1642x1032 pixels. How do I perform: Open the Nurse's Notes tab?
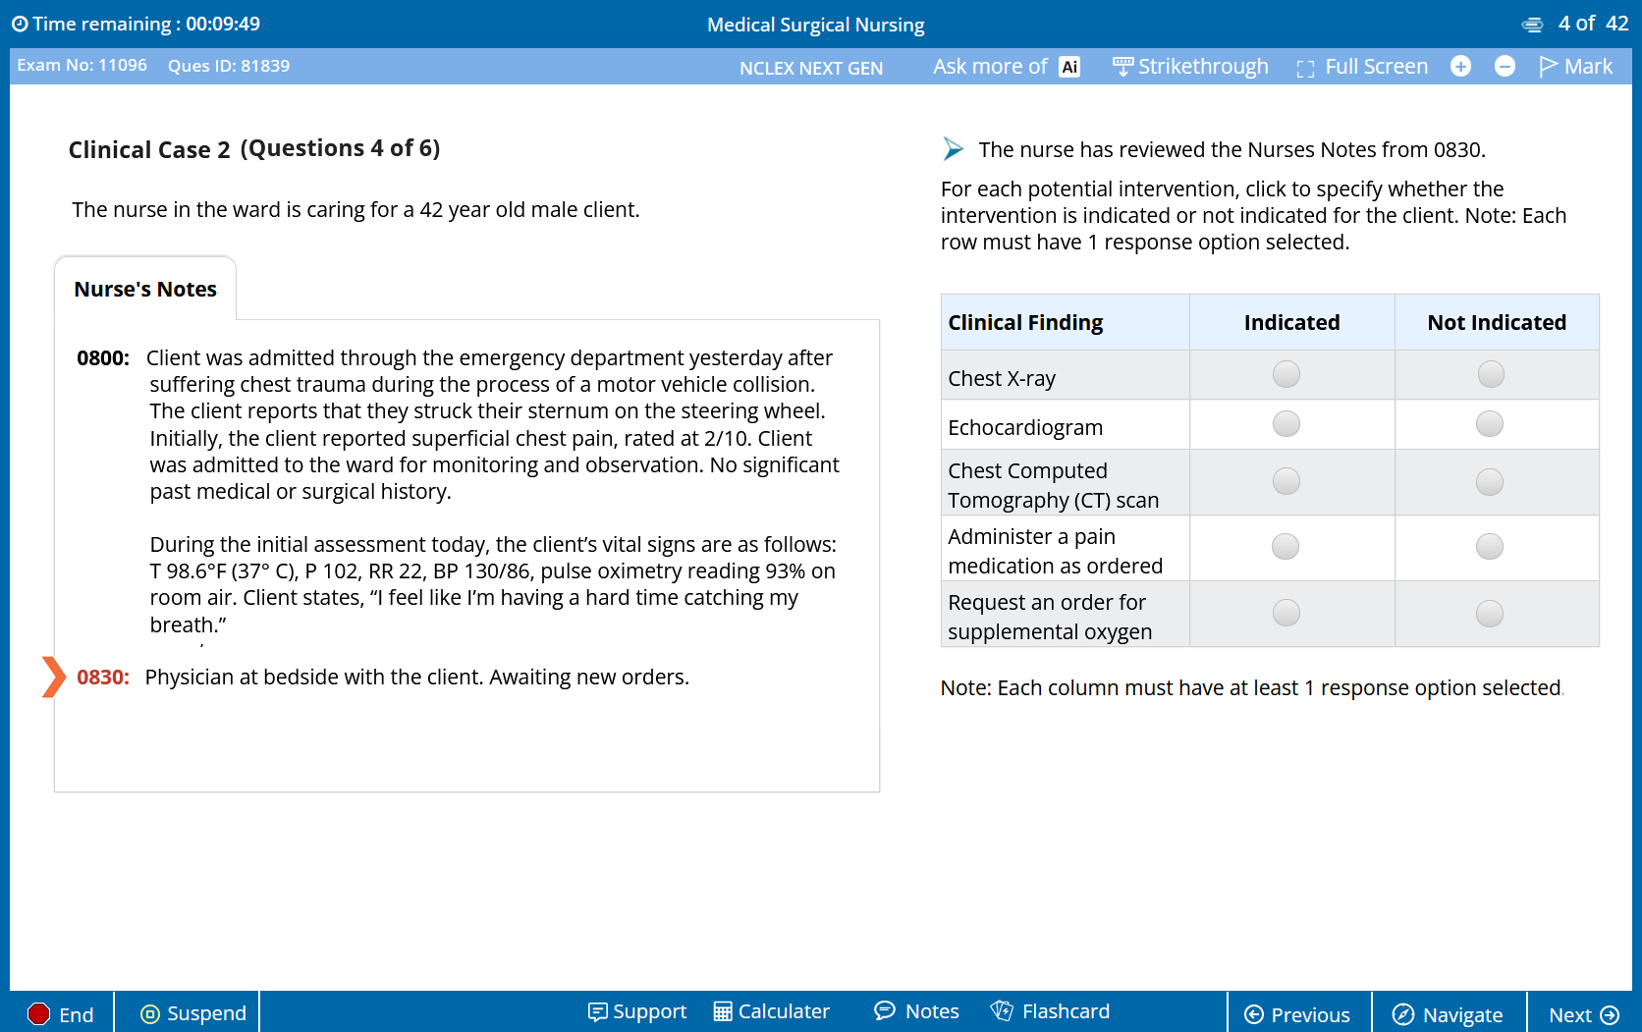point(145,289)
